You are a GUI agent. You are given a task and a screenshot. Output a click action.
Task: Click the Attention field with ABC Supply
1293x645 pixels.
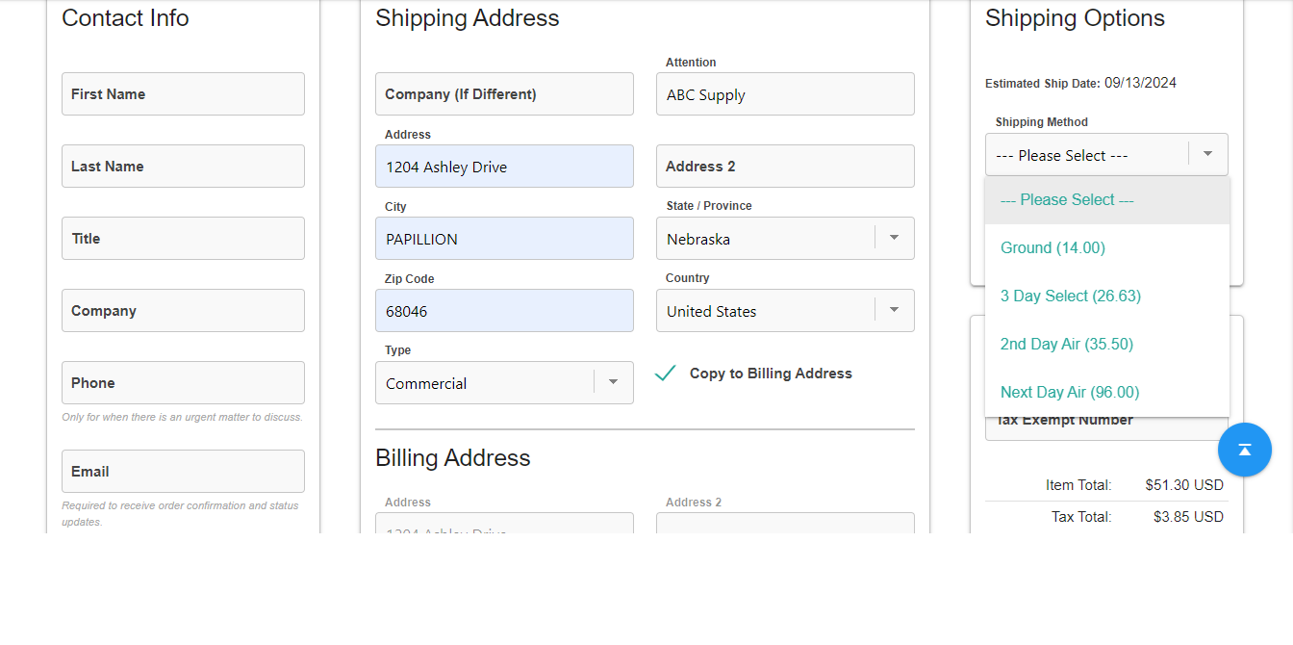tap(785, 94)
